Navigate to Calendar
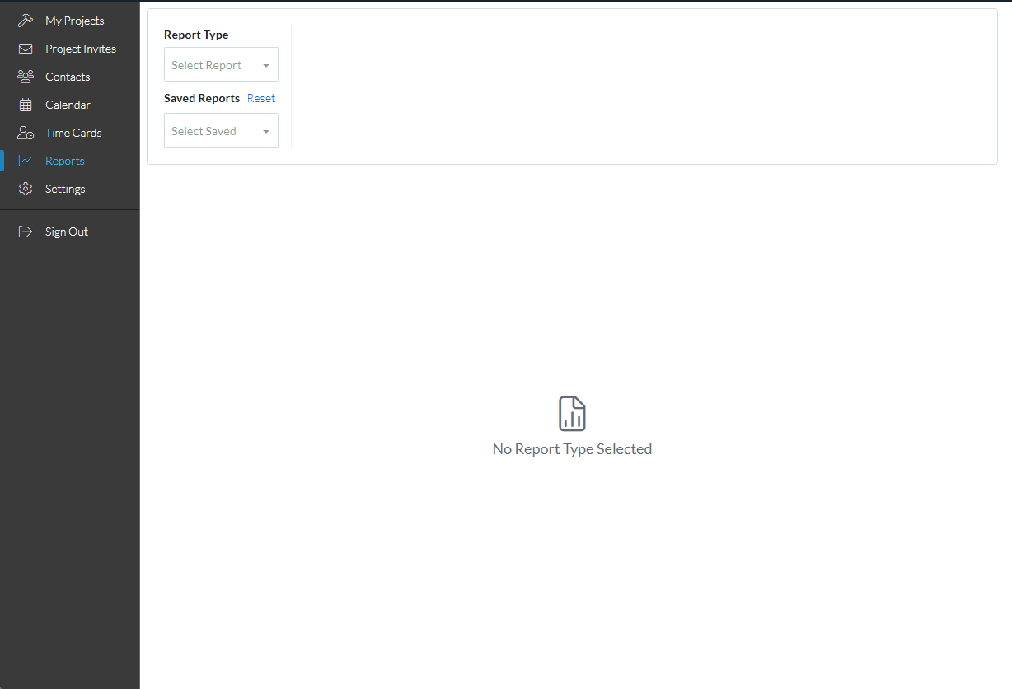1012x689 pixels. [x=69, y=105]
